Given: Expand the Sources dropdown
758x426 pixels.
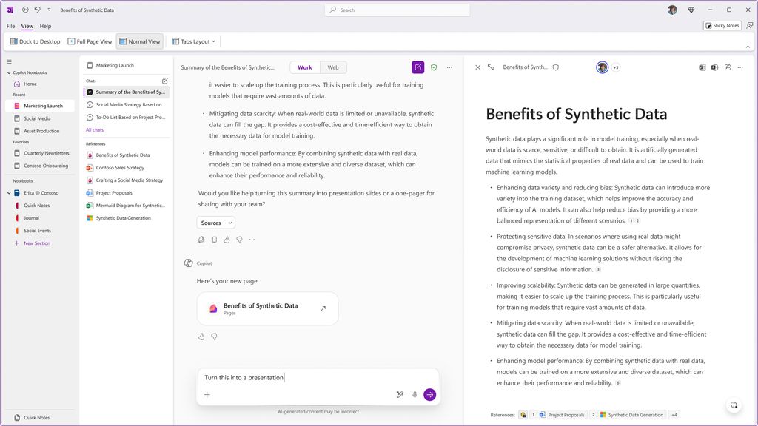Looking at the screenshot, I should (215, 223).
